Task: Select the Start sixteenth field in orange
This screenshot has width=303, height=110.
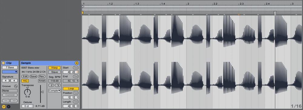Action: [77, 72]
